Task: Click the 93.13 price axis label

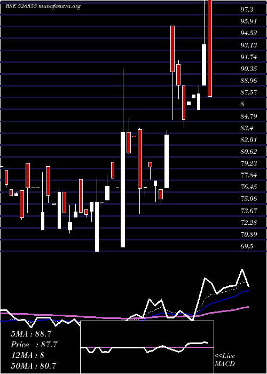Action: point(249,45)
